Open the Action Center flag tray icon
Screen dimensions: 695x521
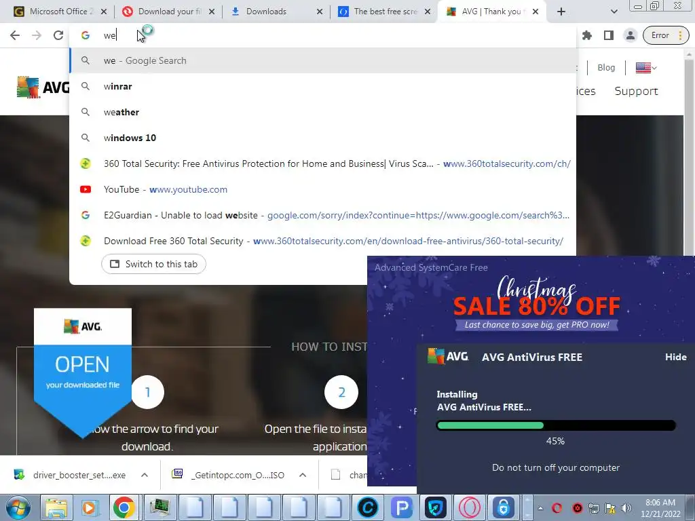pyautogui.click(x=610, y=508)
